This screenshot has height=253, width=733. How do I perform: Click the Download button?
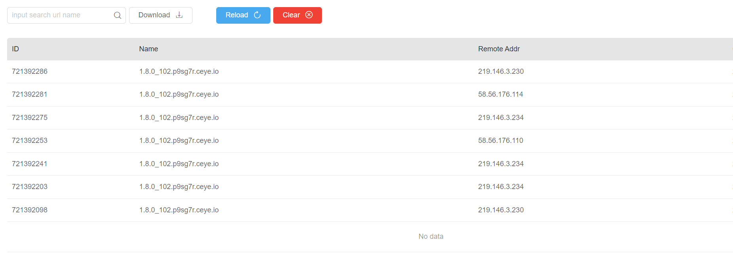point(161,15)
